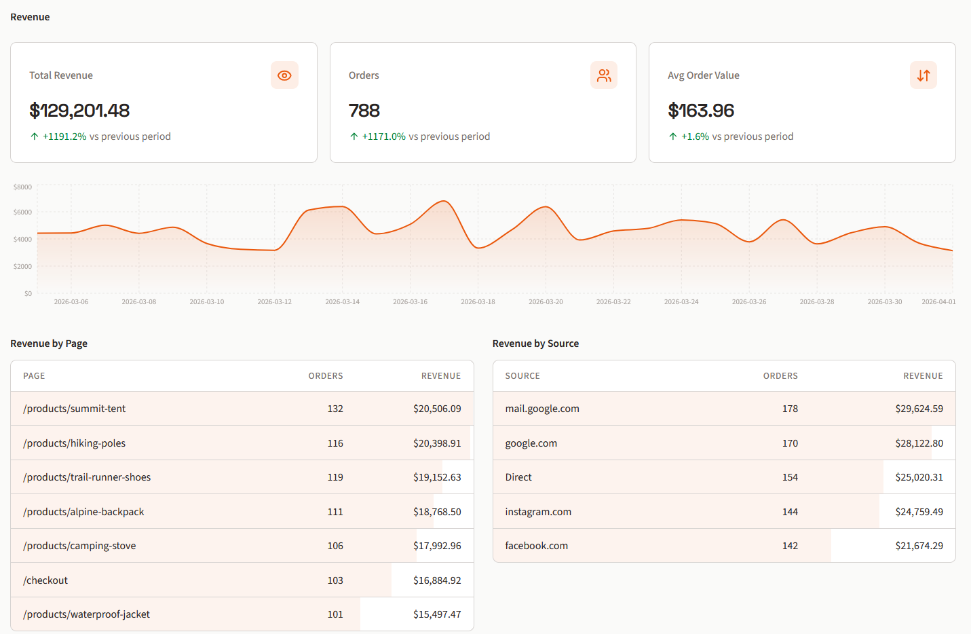Image resolution: width=971 pixels, height=634 pixels.
Task: Click the users icon on the Orders card
Action: pos(604,75)
